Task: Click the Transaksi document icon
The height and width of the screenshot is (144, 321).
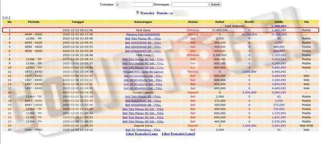Action: [x=138, y=13]
